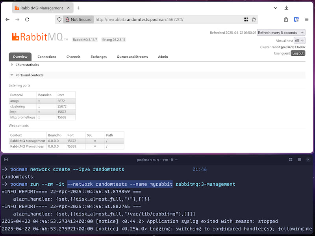This screenshot has height=236, width=315.
Task: Click the RabbitMQ Prometheus context cell
Action: click(x=28, y=146)
